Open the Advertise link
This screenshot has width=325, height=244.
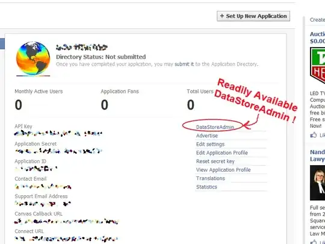click(x=207, y=136)
